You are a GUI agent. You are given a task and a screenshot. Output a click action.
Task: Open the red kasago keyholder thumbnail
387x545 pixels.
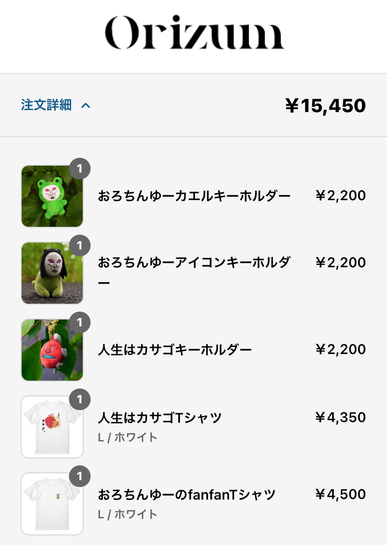(52, 350)
